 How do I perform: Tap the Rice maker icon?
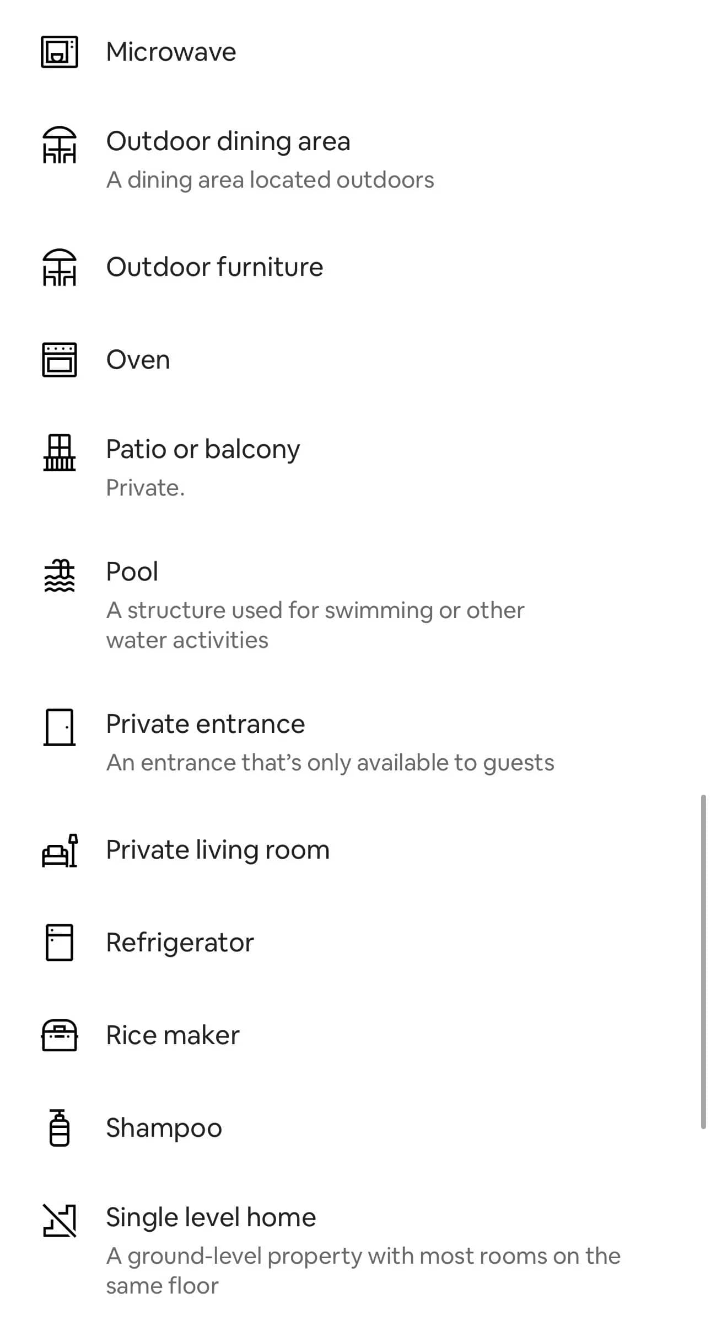tap(60, 1035)
